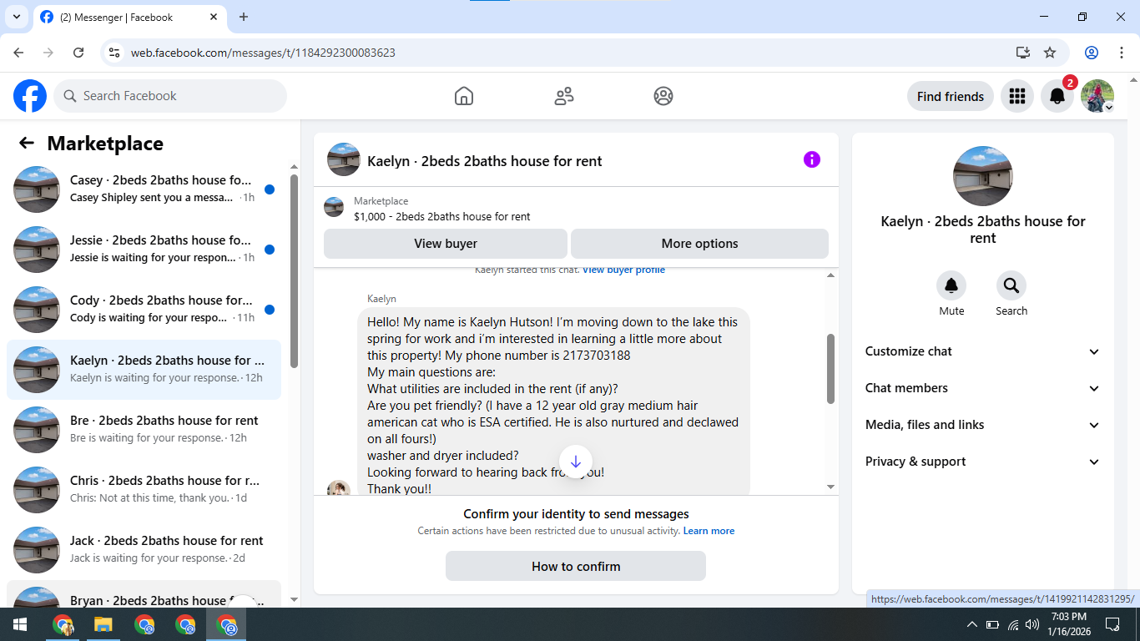
Task: Open Chrome's three-dot menu
Action: click(1121, 53)
